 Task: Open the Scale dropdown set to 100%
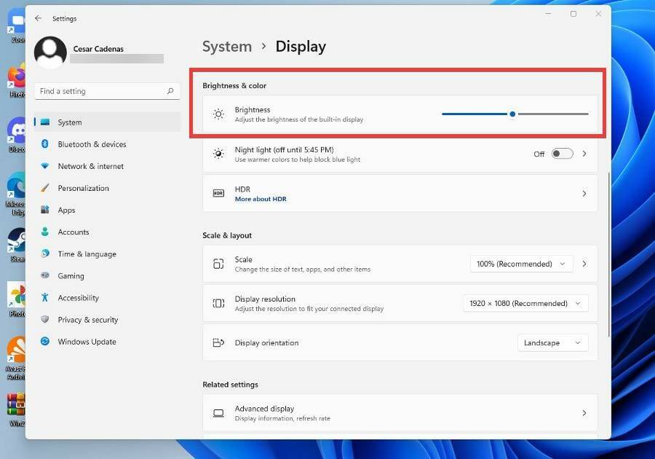520,264
